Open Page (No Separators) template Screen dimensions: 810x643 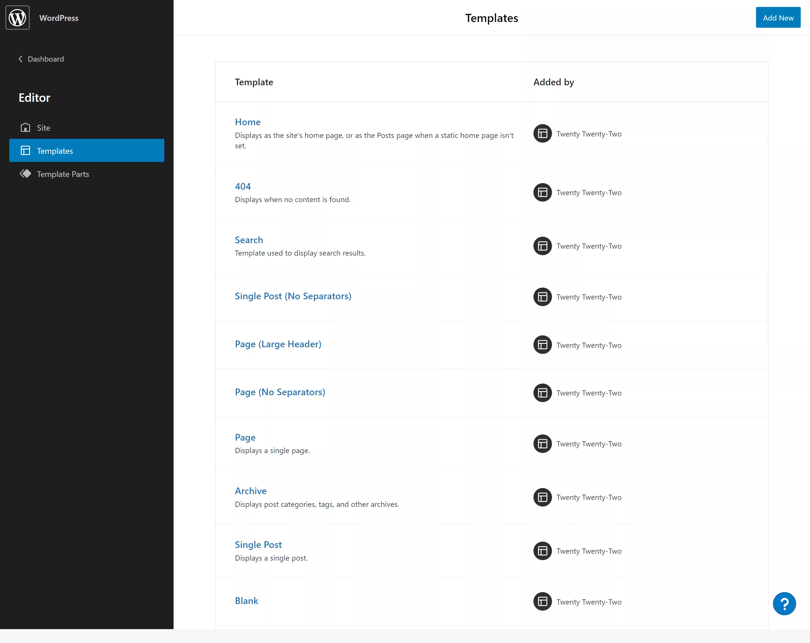coord(280,392)
